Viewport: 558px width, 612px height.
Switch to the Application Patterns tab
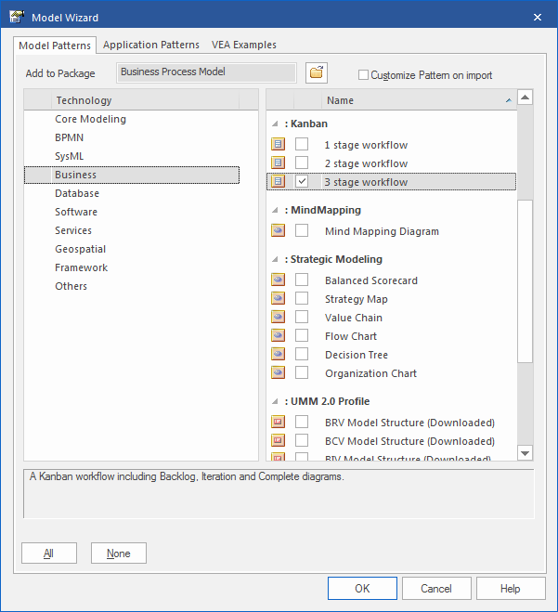coord(150,45)
